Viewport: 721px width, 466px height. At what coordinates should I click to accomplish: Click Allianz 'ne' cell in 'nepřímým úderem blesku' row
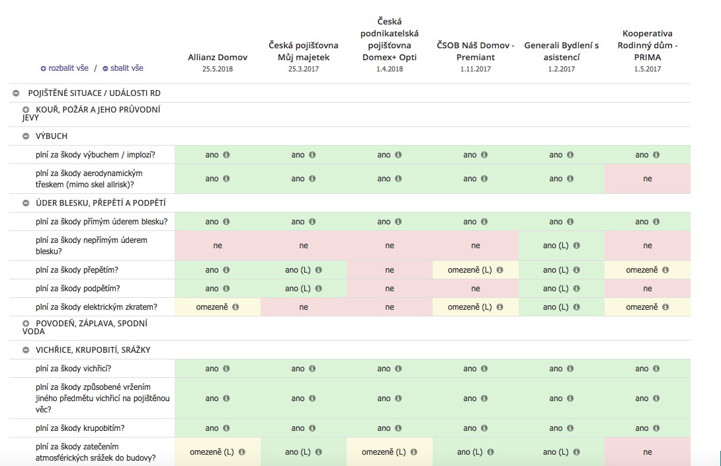coord(218,245)
